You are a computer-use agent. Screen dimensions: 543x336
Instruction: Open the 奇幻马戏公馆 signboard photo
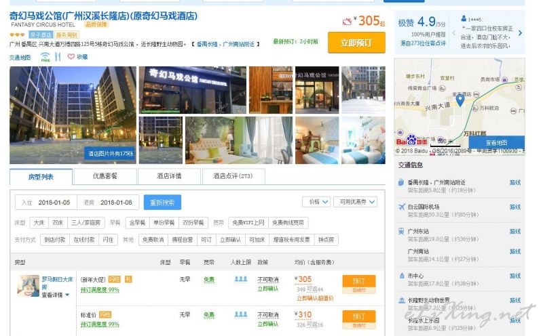coord(193,90)
